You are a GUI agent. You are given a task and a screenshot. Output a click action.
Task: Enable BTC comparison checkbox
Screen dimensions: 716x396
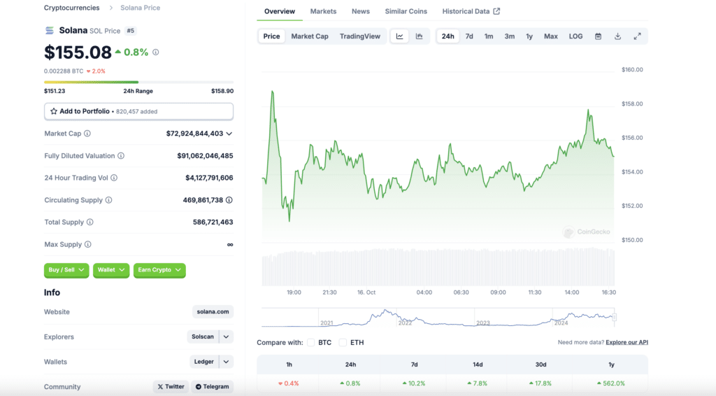(311, 342)
